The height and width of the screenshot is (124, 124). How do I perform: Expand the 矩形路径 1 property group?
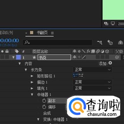32,76
